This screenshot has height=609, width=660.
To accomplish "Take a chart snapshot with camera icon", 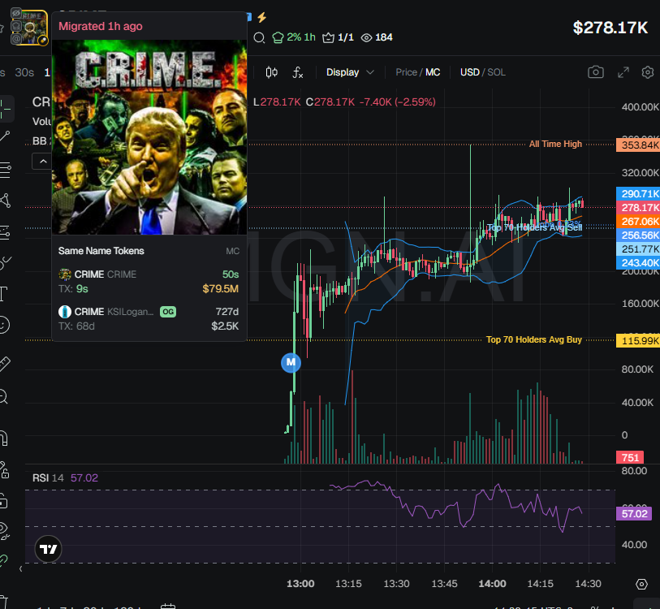I will pos(596,72).
